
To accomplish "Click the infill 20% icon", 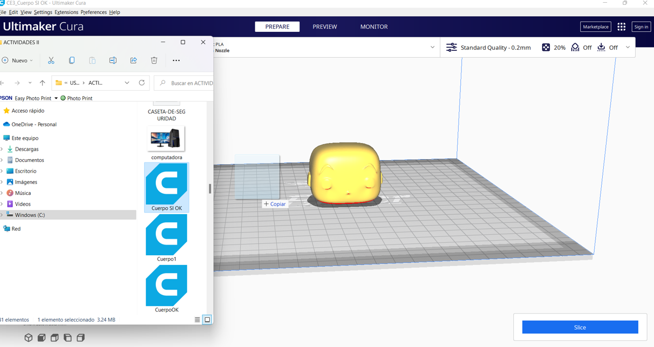I will coord(546,47).
